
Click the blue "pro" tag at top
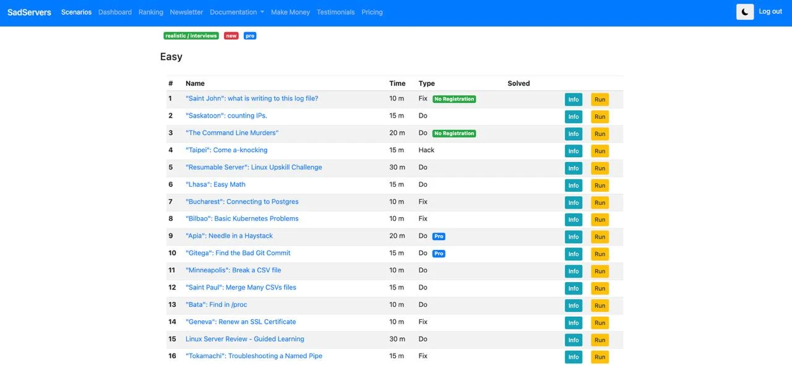pyautogui.click(x=250, y=36)
